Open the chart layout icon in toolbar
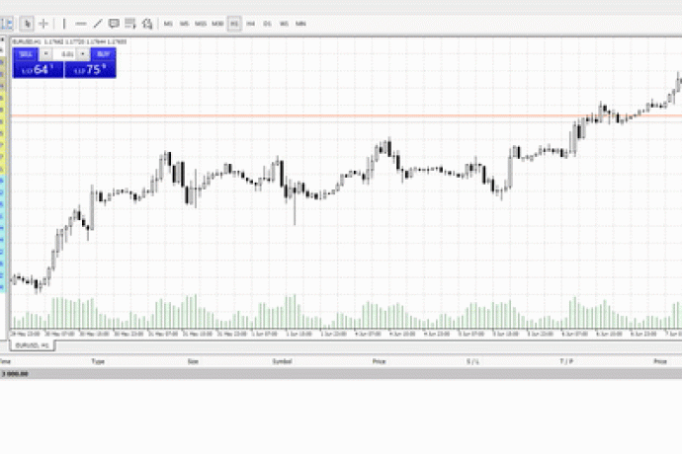This screenshot has height=454, width=682. (x=7, y=24)
